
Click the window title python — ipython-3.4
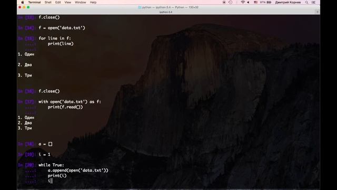pos(168,7)
